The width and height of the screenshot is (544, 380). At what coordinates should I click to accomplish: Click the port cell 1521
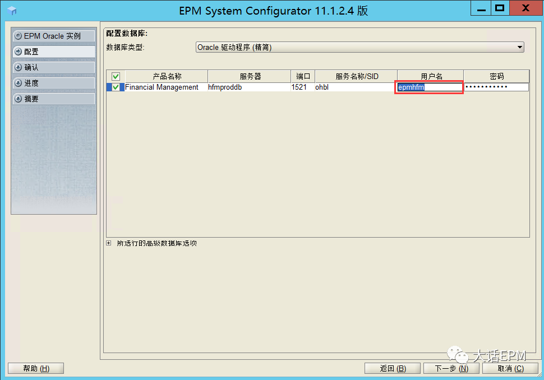303,87
